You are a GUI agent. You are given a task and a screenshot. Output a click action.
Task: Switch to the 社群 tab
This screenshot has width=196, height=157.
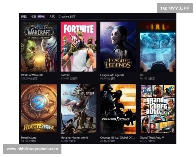33,17
